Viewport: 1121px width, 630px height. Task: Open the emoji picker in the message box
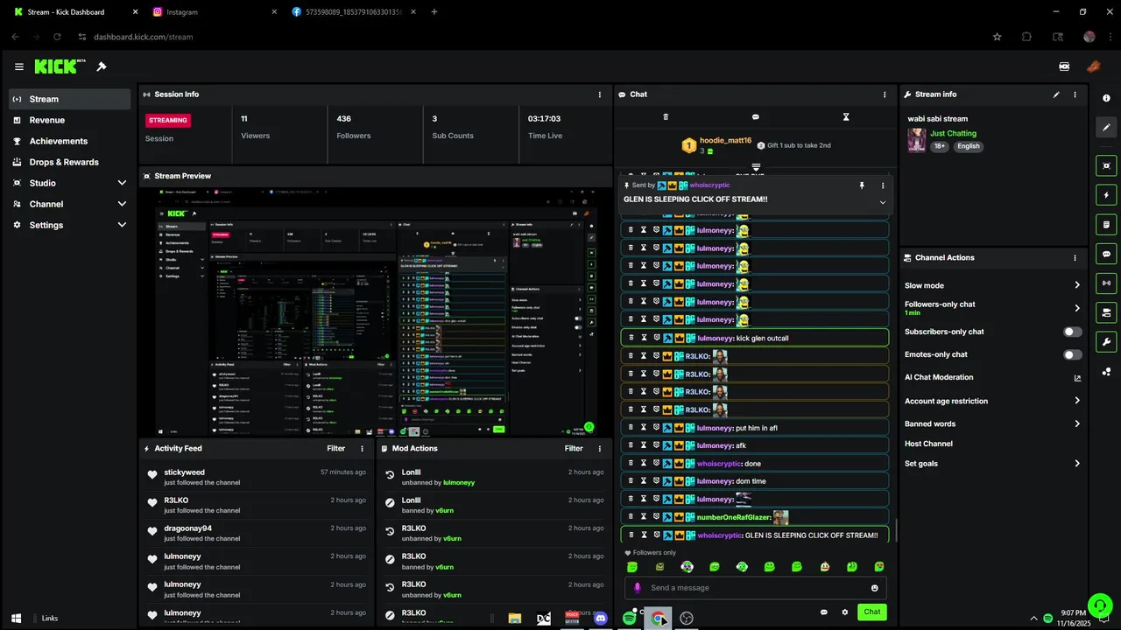(x=874, y=588)
